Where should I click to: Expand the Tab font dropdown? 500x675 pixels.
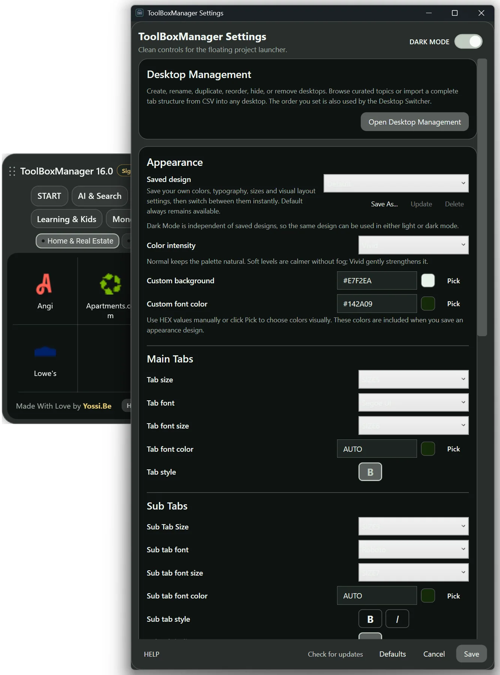(413, 403)
